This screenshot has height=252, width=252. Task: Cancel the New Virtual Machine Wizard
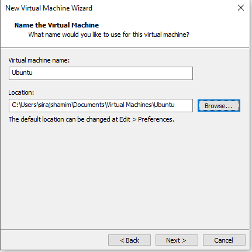(x=224, y=240)
